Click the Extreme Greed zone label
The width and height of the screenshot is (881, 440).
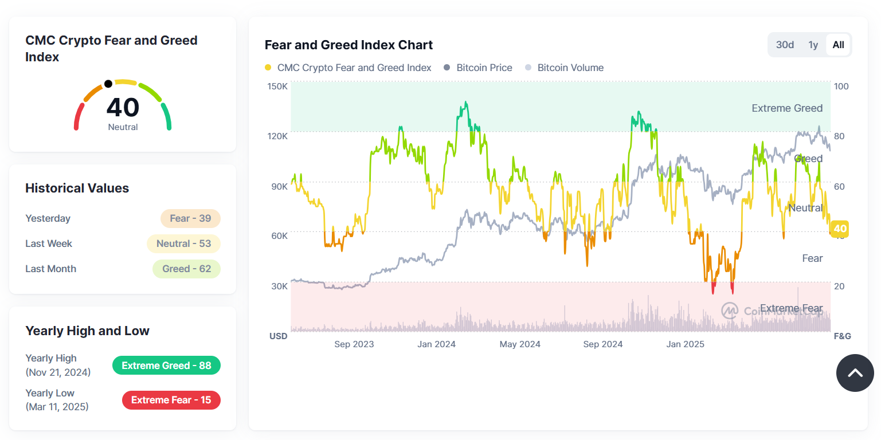(x=787, y=108)
